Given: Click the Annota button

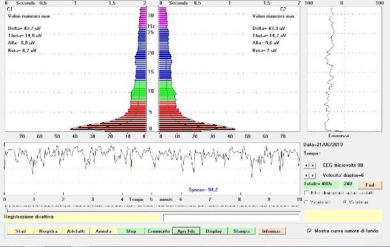Looking at the screenshot, I should click(103, 231).
